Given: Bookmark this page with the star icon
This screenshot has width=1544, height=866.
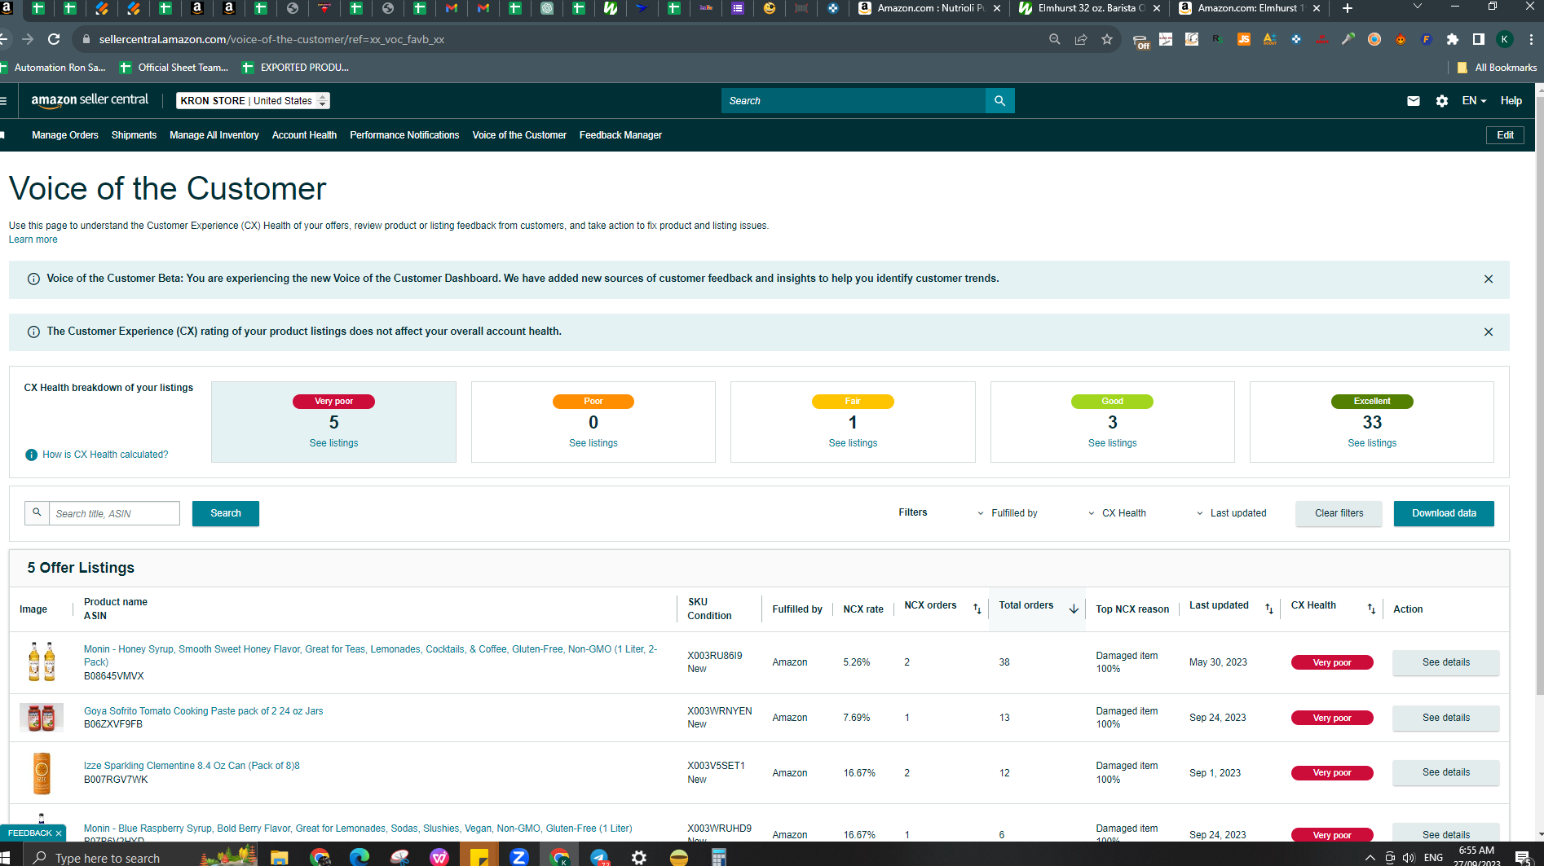Looking at the screenshot, I should (x=1107, y=39).
